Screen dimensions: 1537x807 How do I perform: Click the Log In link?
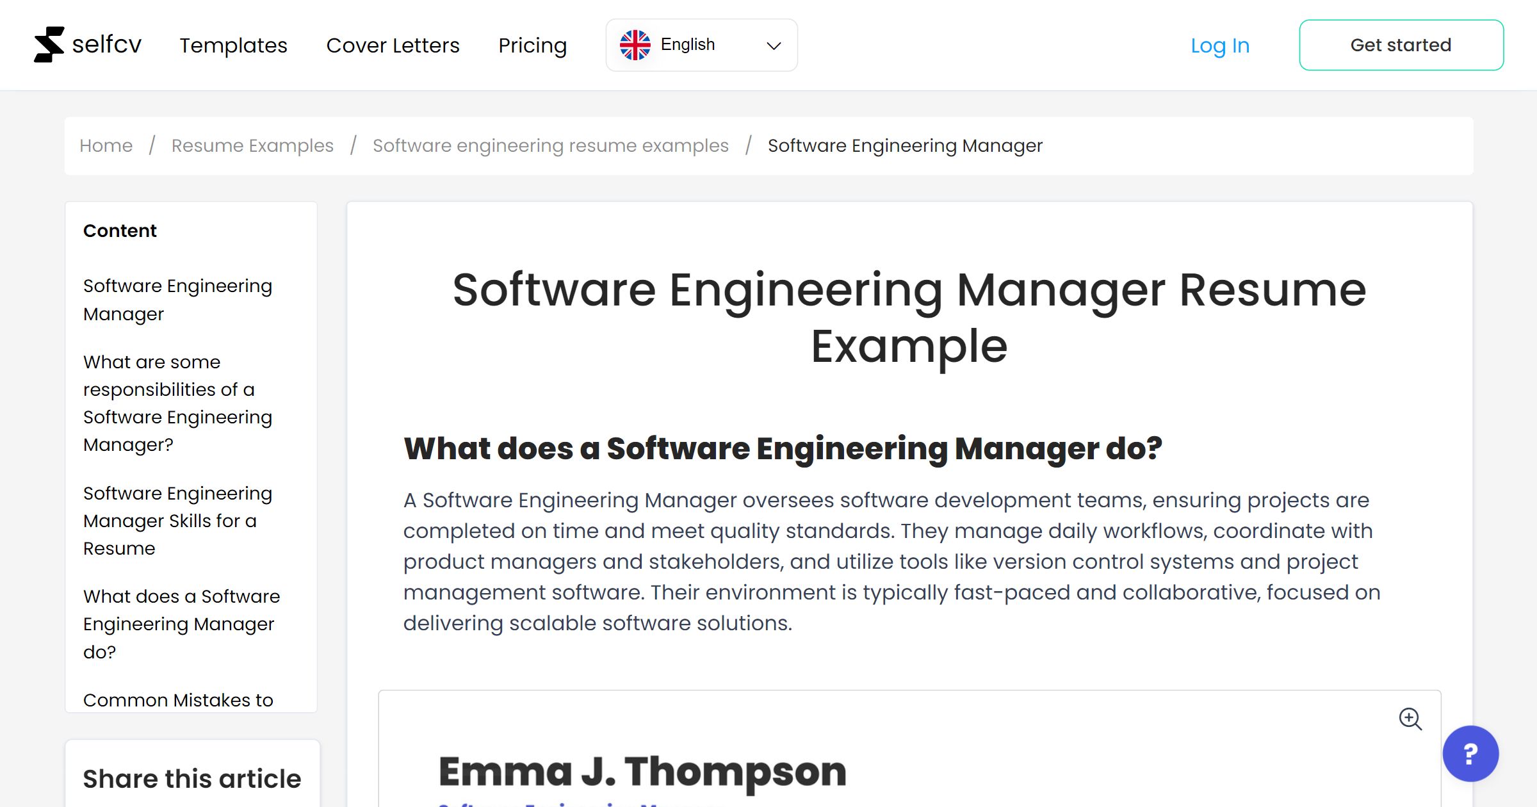[1220, 45]
